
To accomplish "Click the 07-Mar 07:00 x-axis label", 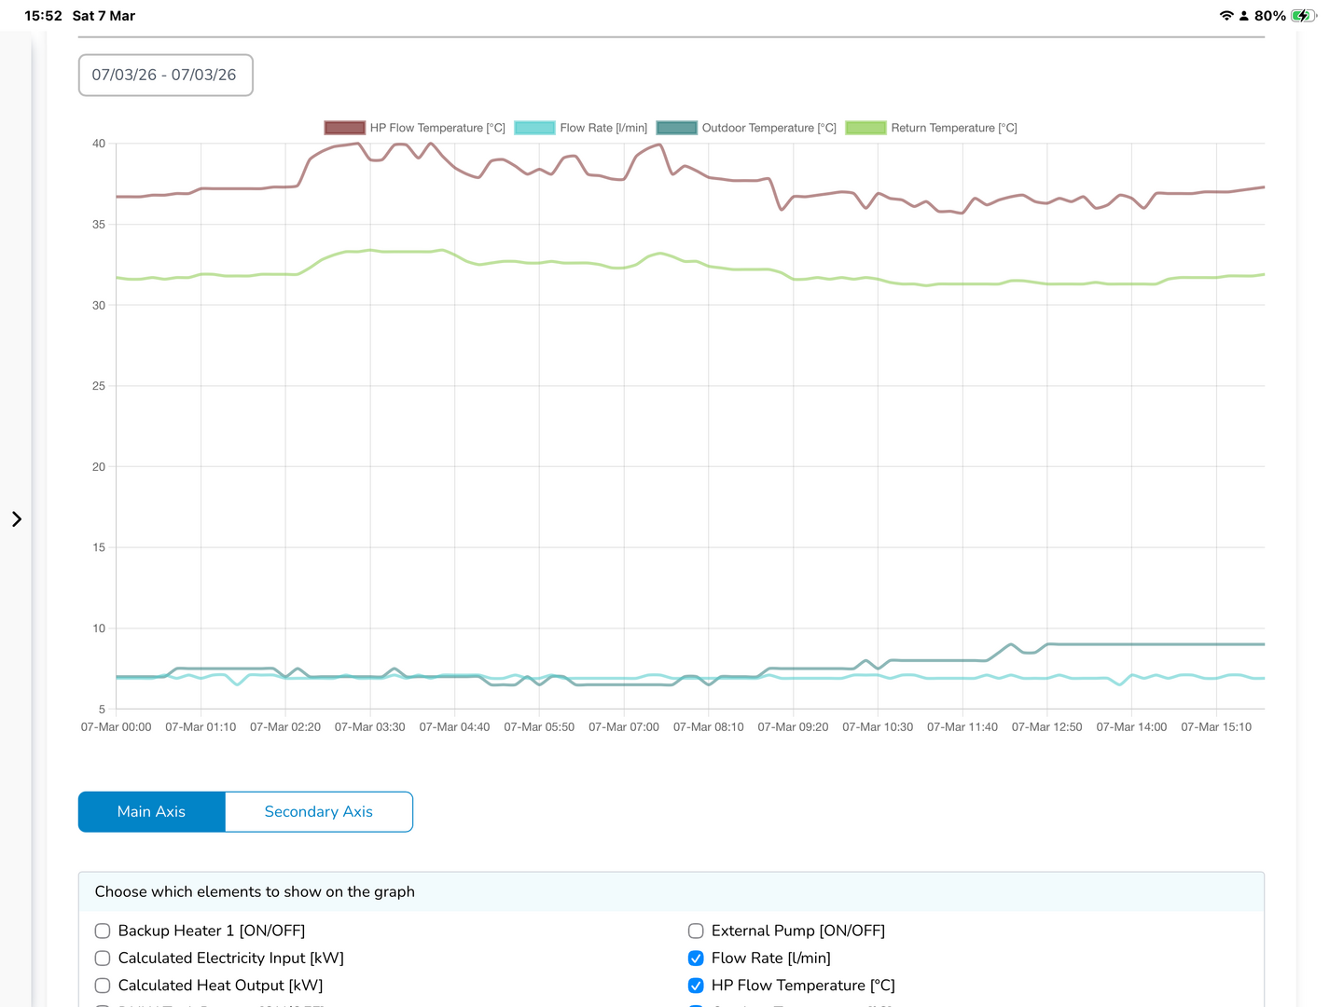I will click(x=623, y=727).
